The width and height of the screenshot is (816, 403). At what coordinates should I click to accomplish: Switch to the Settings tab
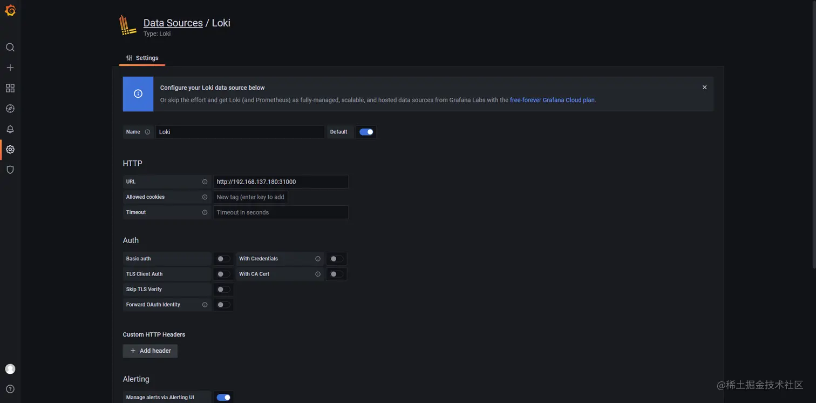142,58
